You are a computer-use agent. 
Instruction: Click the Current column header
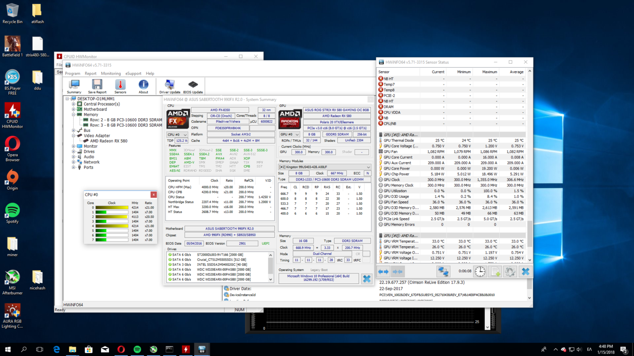[x=432, y=72]
